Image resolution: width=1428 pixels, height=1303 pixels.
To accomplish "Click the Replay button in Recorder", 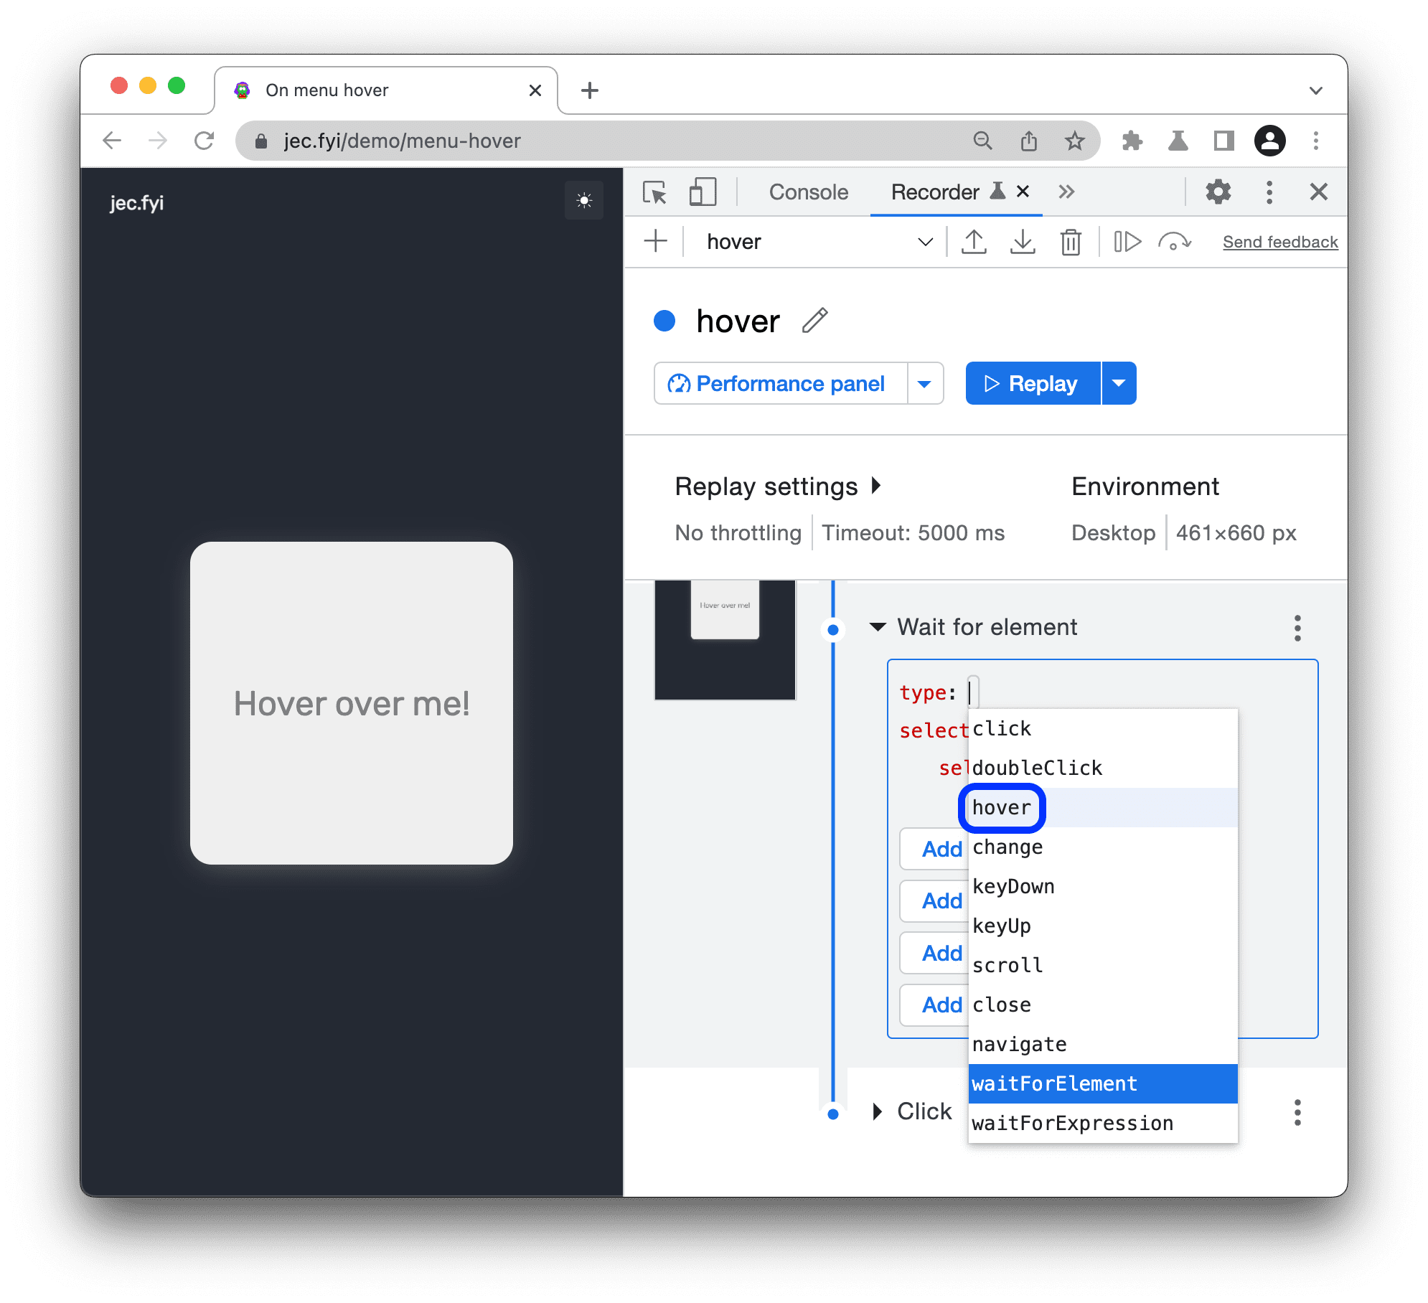I will click(1033, 383).
